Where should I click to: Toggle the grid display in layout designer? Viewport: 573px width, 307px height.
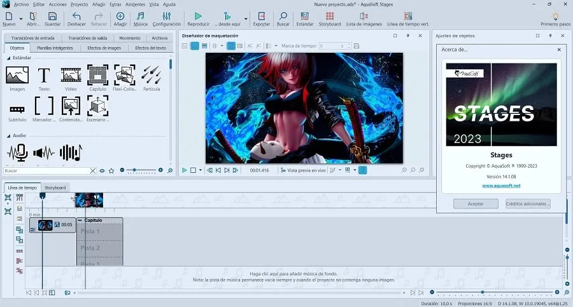tap(215, 46)
